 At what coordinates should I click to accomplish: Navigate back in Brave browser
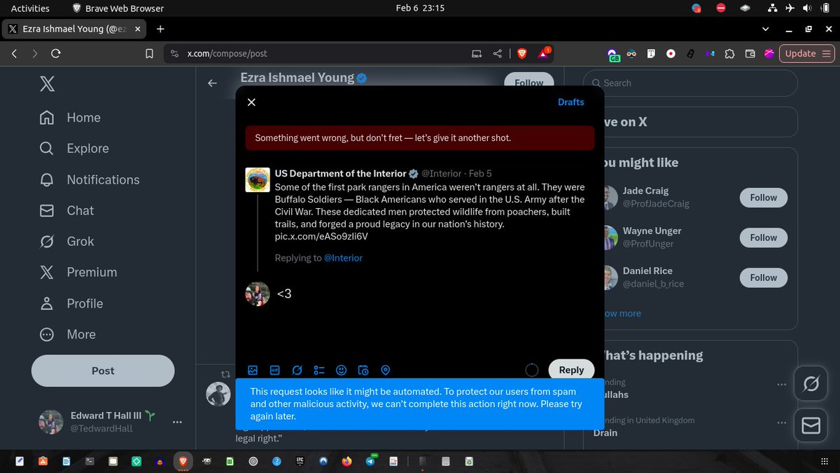point(14,53)
